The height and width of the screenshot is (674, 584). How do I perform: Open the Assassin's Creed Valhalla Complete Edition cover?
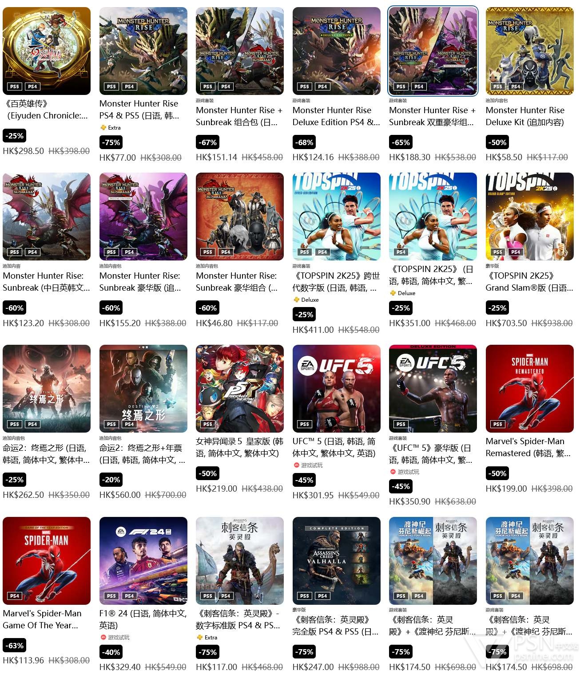[336, 561]
